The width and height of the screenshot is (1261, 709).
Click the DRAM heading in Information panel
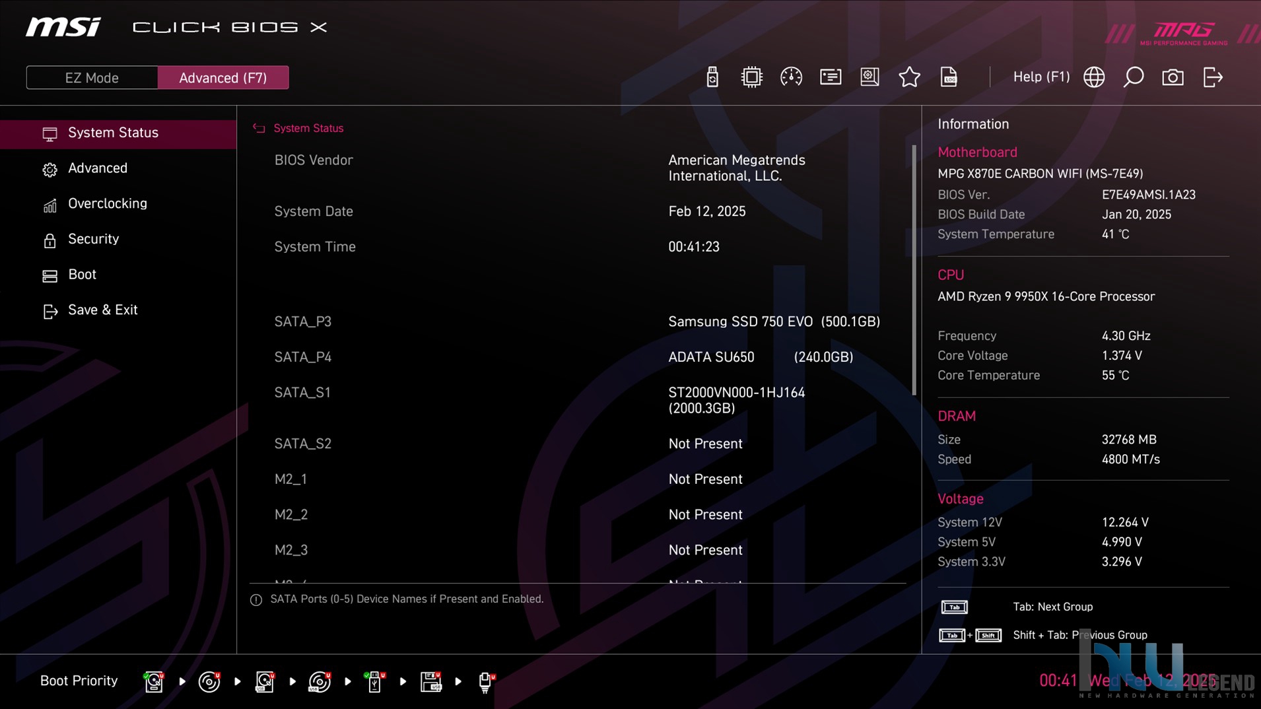coord(957,417)
